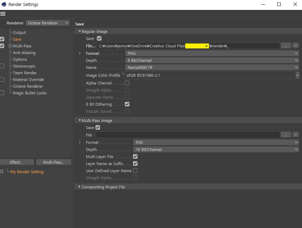Select Save in the settings tree
The width and height of the screenshot is (302, 228).
[17, 39]
